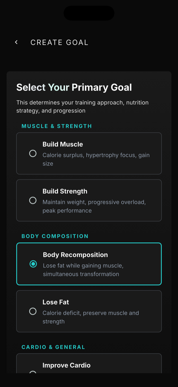Tap the Build Strength option title
178x387 pixels.
[65, 191]
